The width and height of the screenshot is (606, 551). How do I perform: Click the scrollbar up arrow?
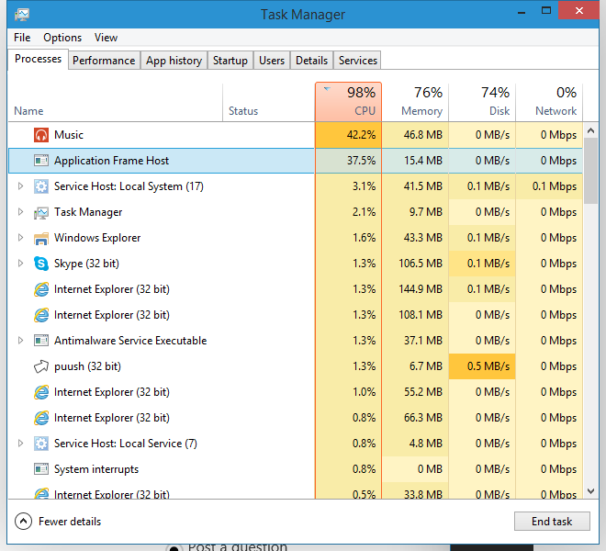click(x=590, y=130)
